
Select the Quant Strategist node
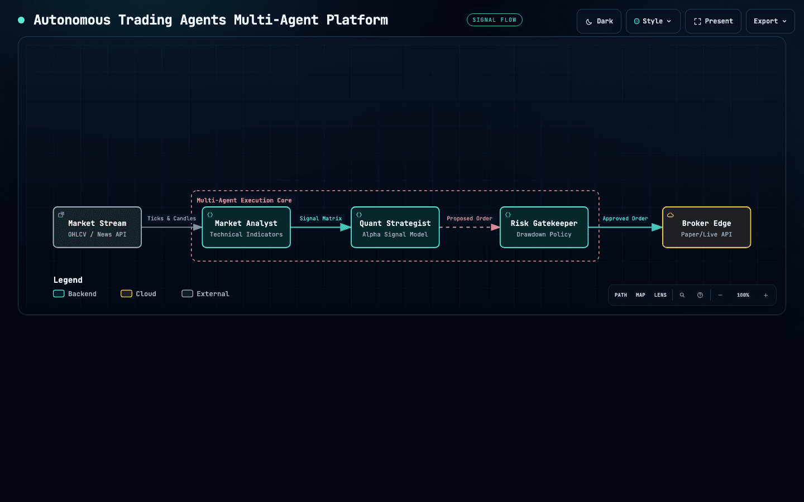395,228
